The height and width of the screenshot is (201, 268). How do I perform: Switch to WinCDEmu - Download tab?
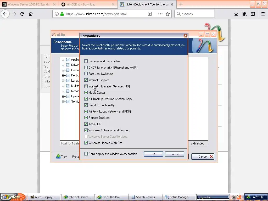(x=88, y=4)
